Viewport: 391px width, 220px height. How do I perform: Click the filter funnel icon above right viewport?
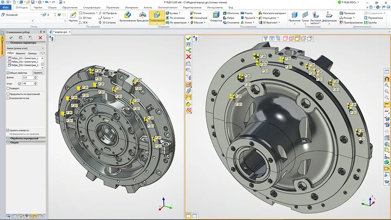(x=266, y=38)
